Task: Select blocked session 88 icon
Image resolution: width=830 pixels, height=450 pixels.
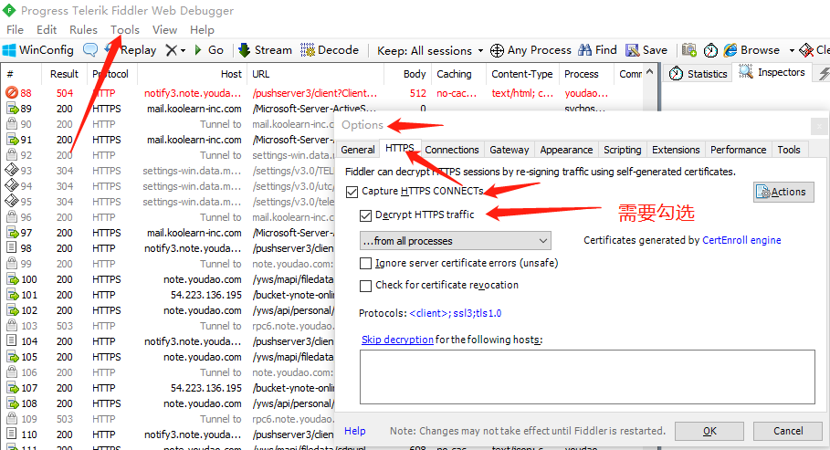Action: pos(12,93)
